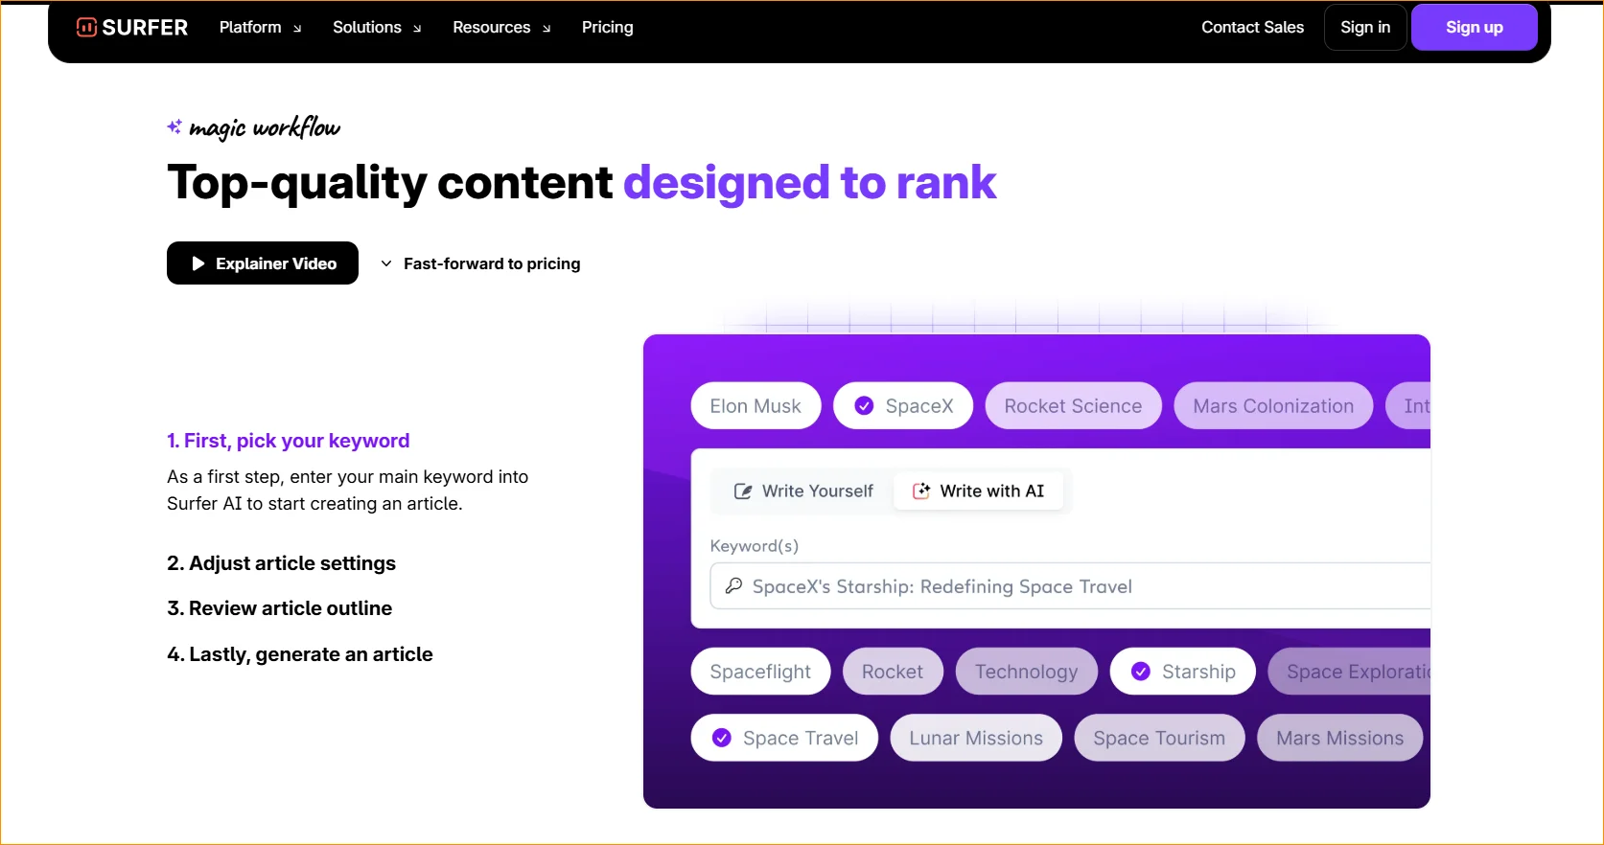Image resolution: width=1604 pixels, height=845 pixels.
Task: Click the sparkle icon beside magic workflow
Action: (174, 126)
